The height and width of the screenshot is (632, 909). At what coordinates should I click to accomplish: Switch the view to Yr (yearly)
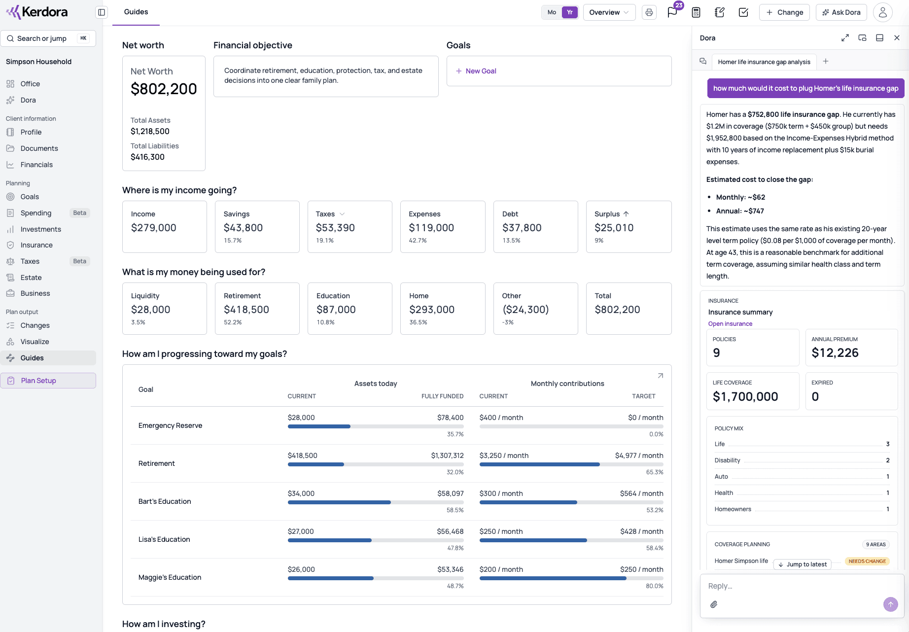click(x=569, y=12)
